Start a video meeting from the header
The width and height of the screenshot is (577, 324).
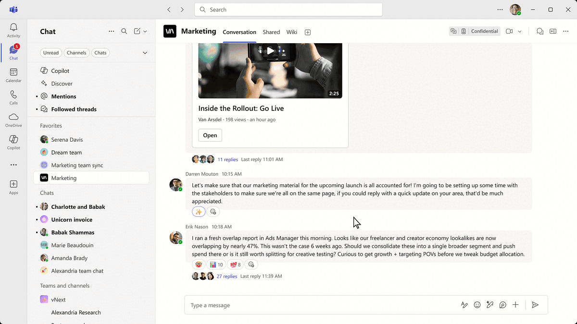coord(509,31)
